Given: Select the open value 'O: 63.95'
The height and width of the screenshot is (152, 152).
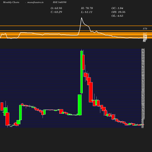Looking at the screenshot, I should click(x=56, y=8).
